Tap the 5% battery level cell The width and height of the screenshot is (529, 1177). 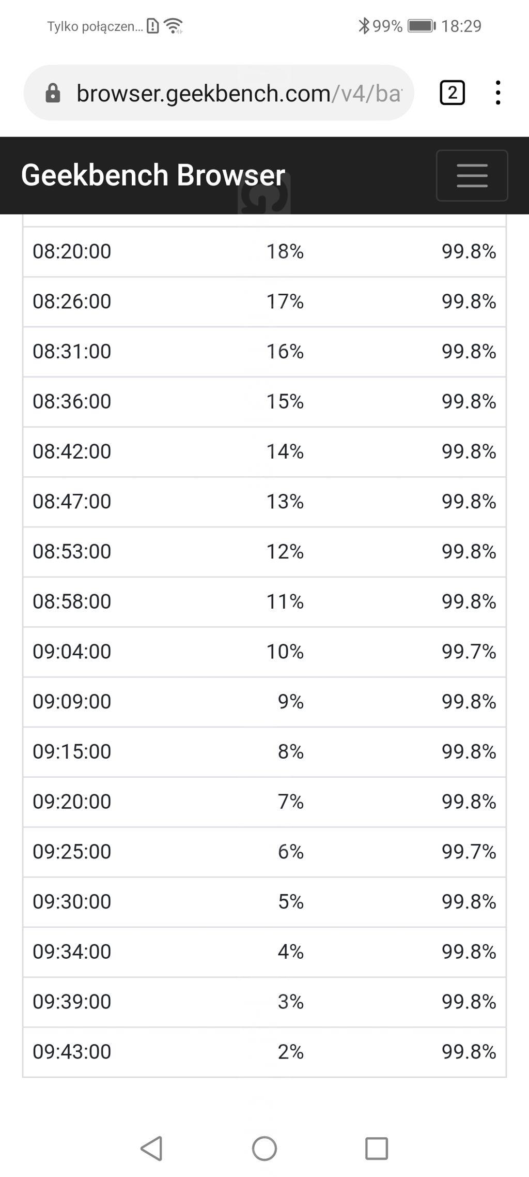290,901
